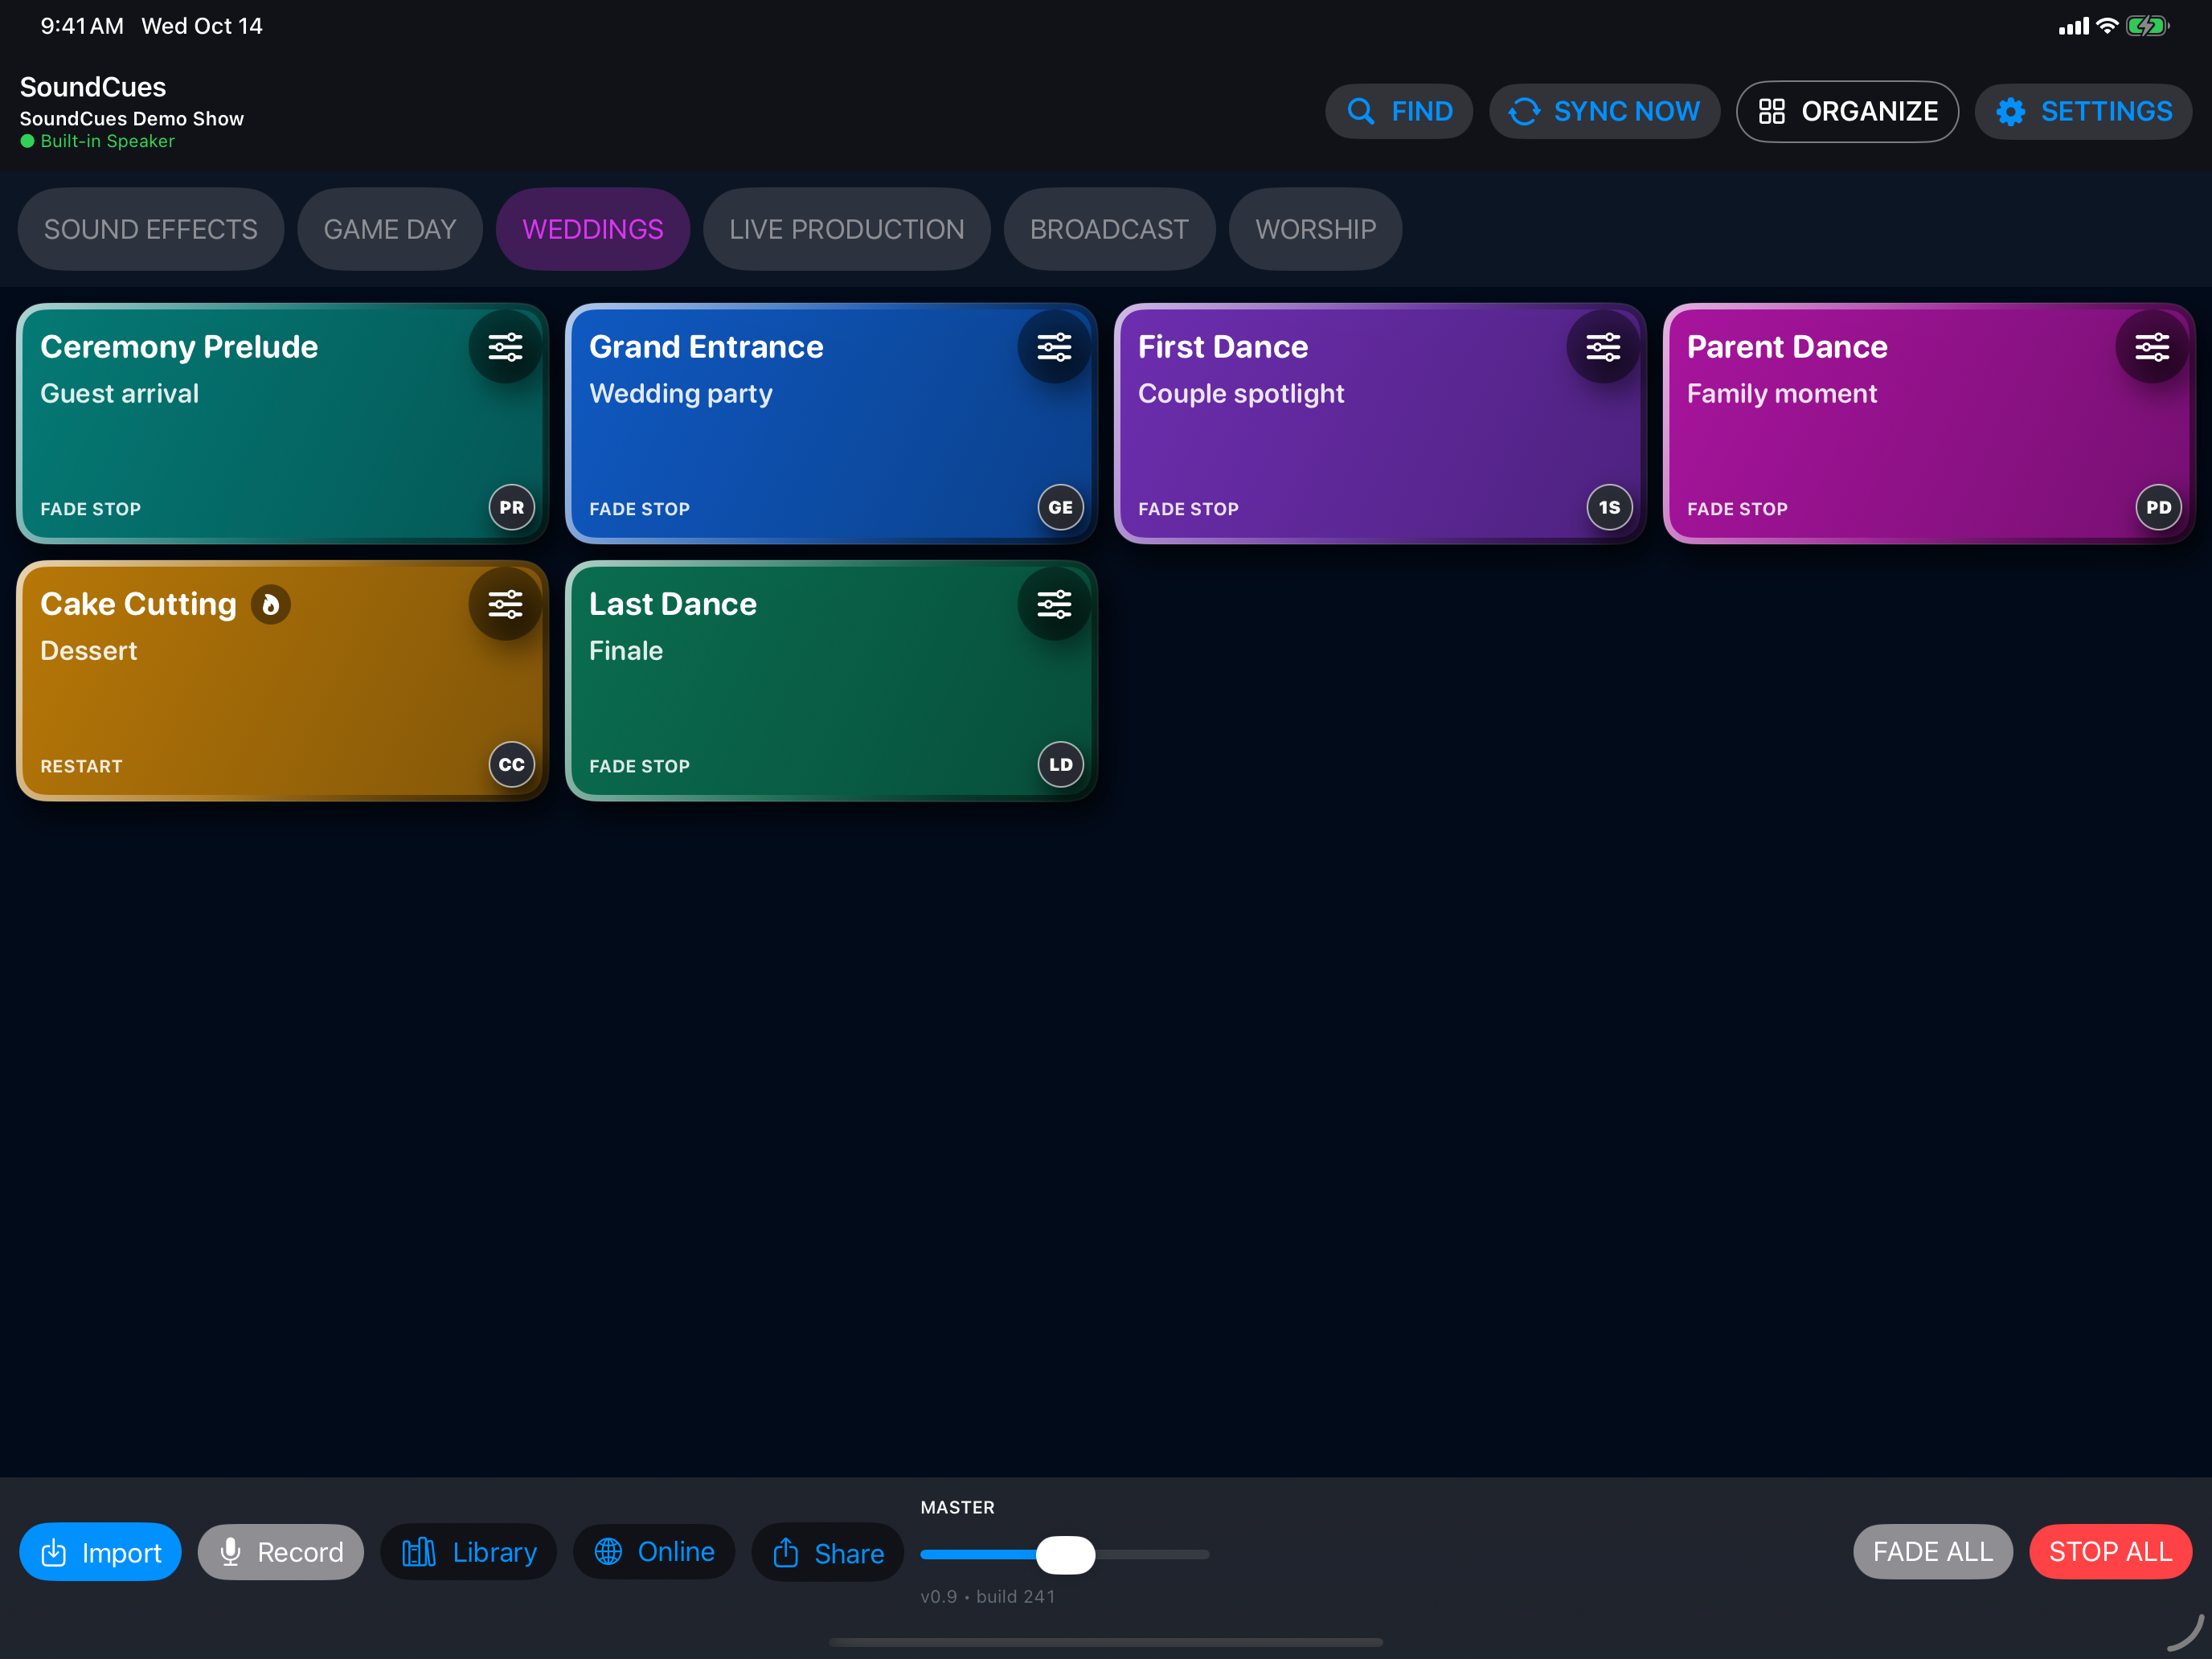Fade all playing cues
This screenshot has width=2212, height=1659.
[x=1933, y=1552]
